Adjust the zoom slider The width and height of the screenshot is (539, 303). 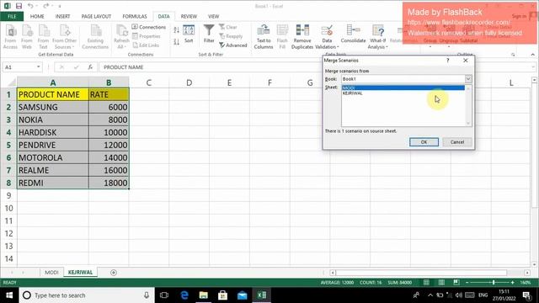[x=494, y=283]
